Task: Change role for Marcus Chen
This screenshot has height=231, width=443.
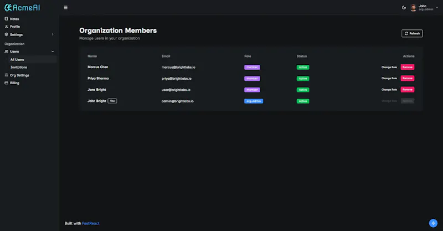Action: coord(389,67)
